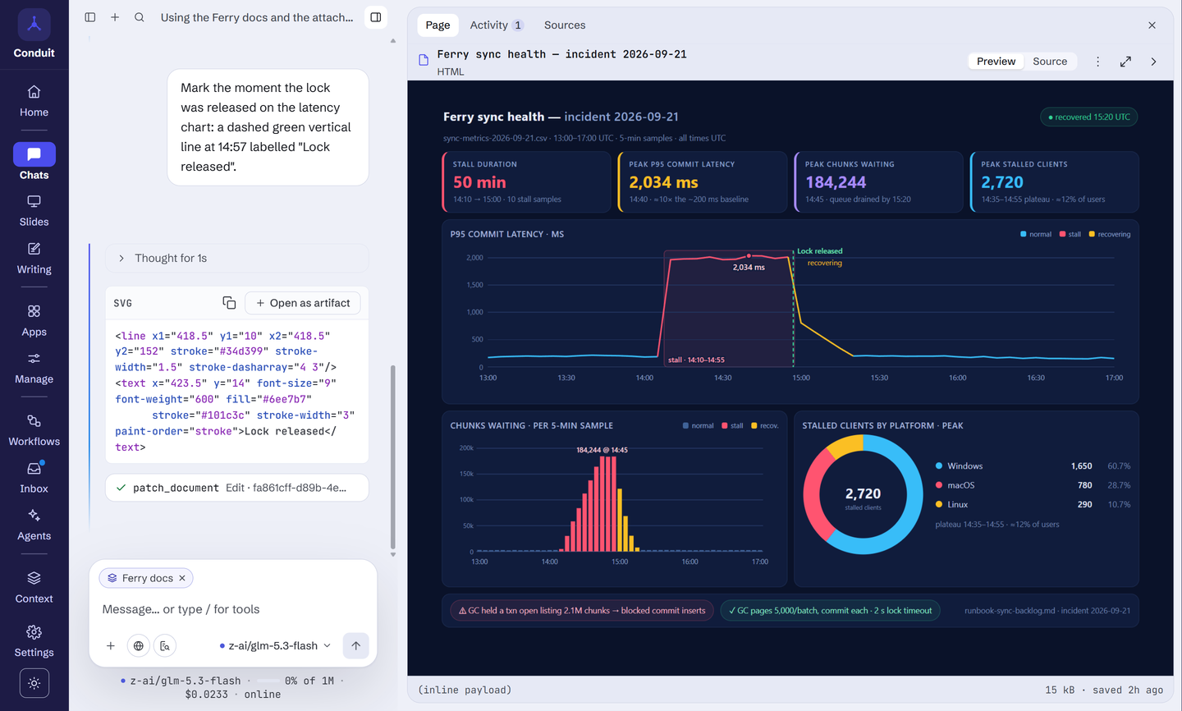Open Context in the sidebar
1182x711 pixels.
pos(34,588)
